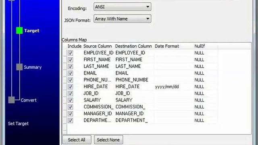258x145 pixels.
Task: Click the gray Summary step marker
Action: (x=19, y=67)
